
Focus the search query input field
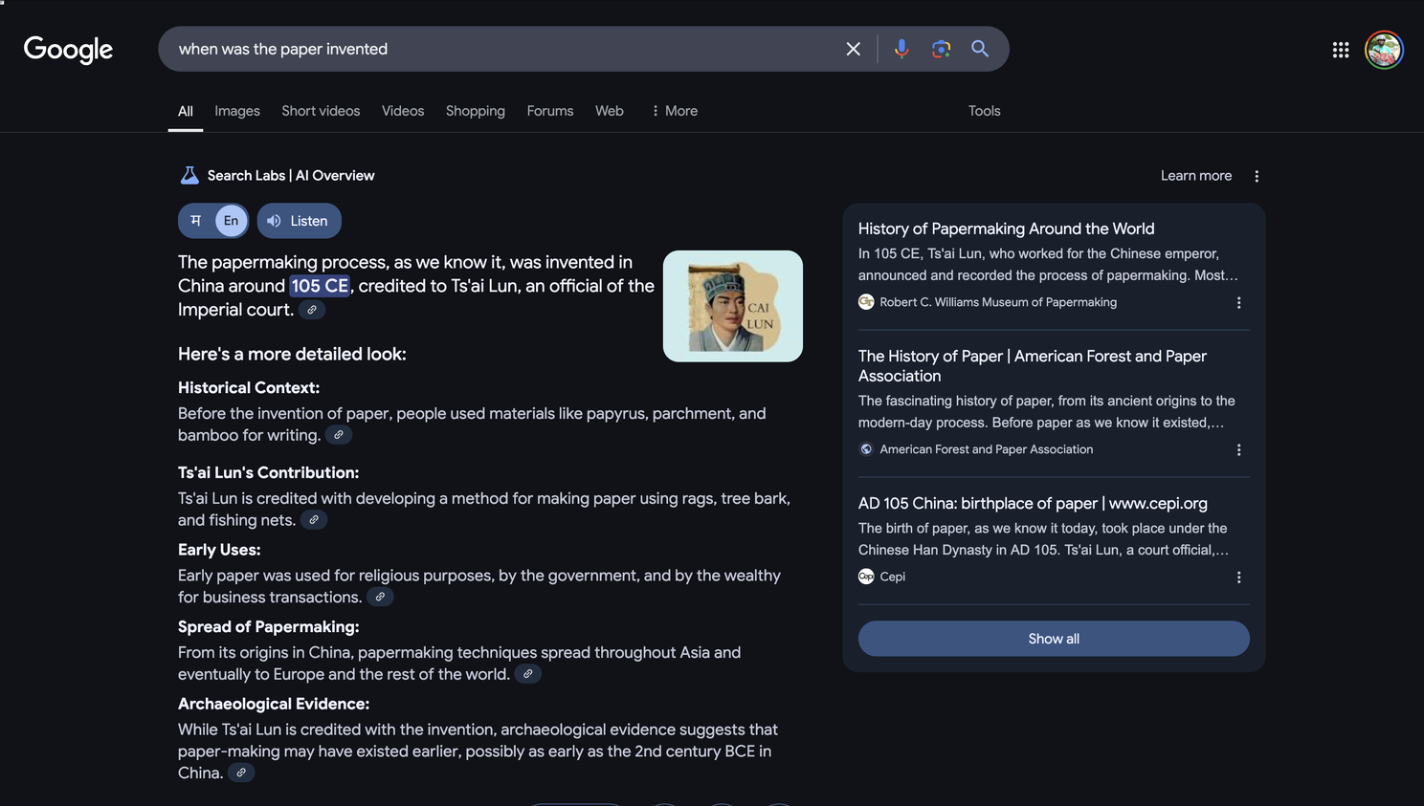click(502, 49)
